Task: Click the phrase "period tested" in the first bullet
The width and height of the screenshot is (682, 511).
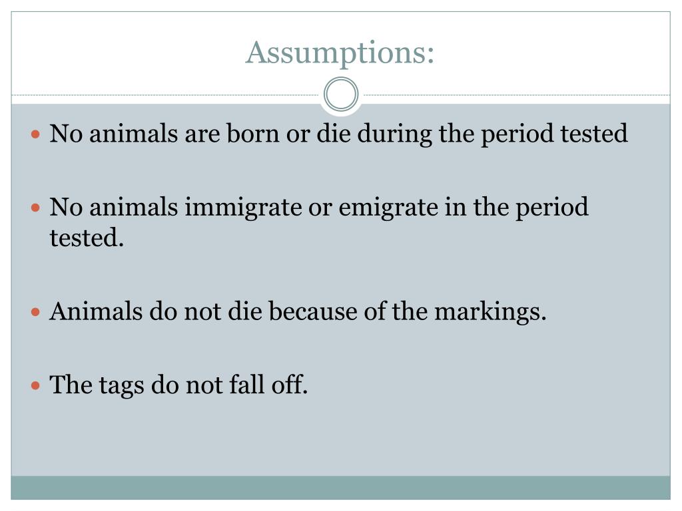Action: coord(554,134)
